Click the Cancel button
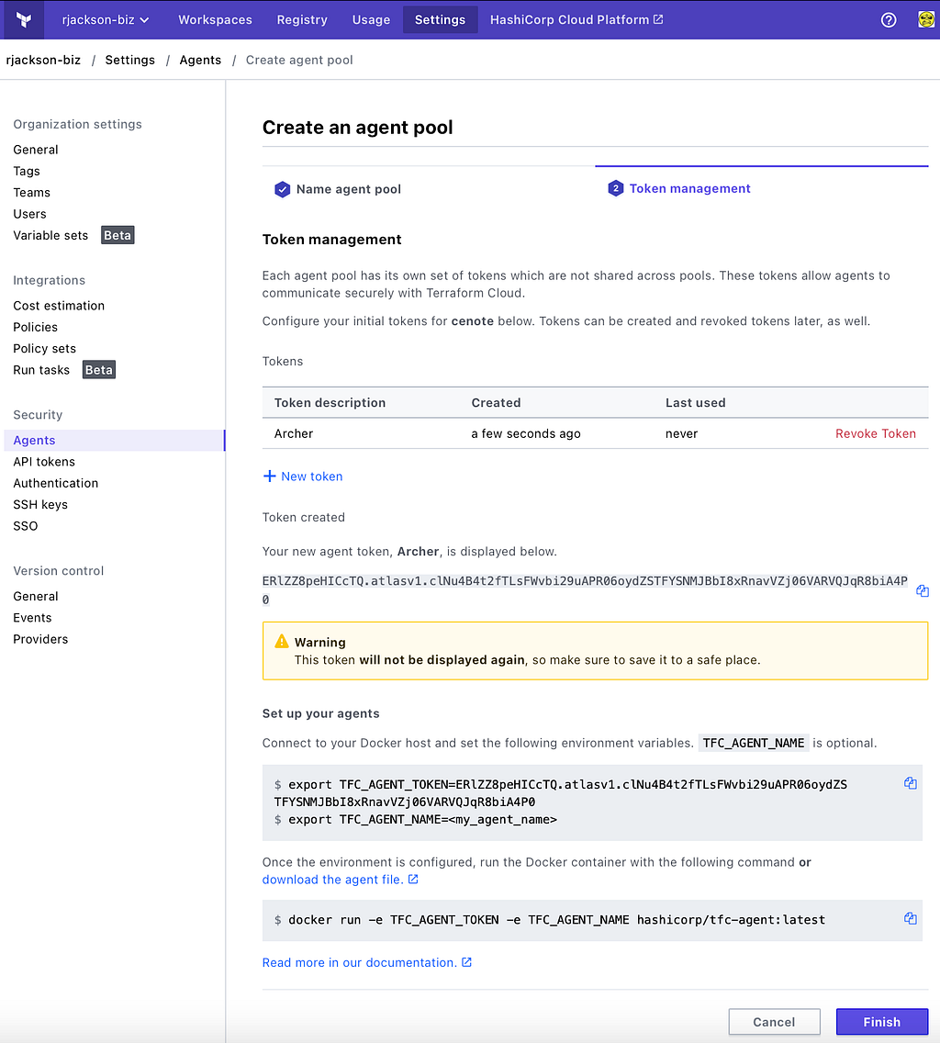Image resolution: width=940 pixels, height=1043 pixels. 774,1022
